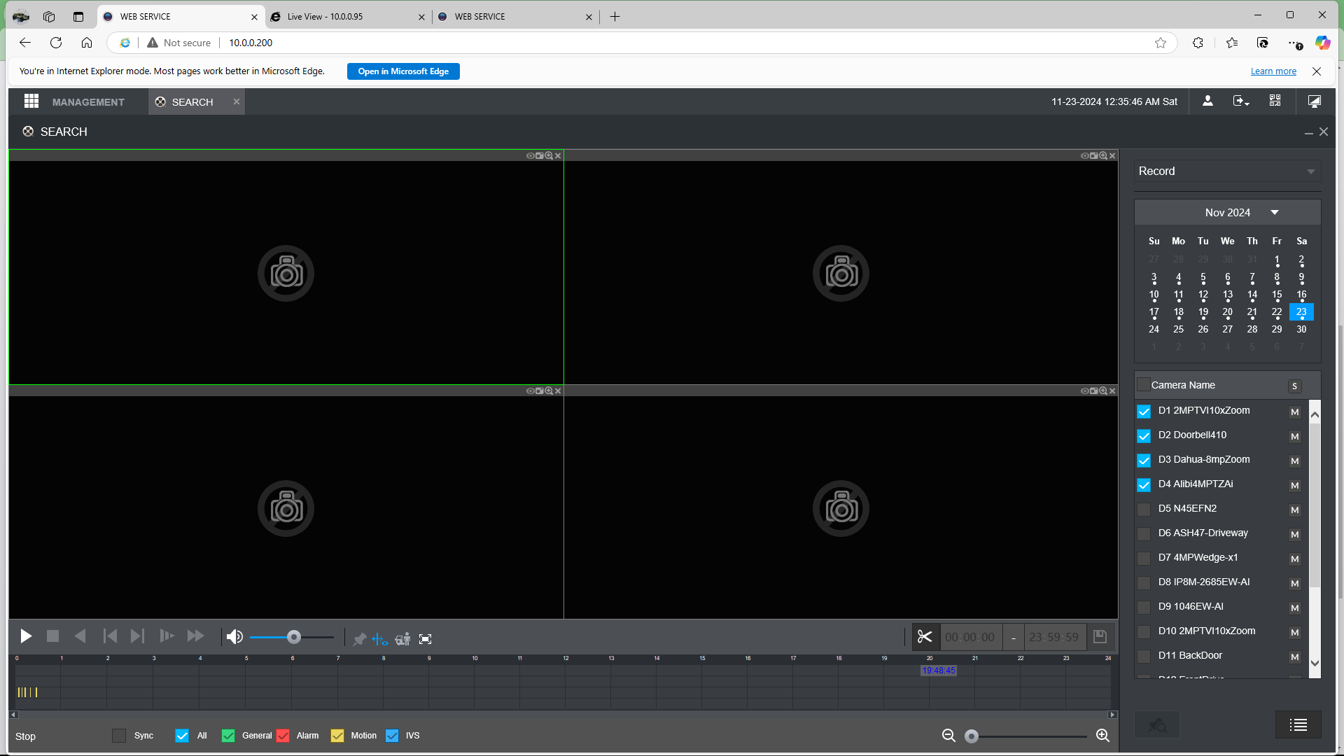Click the save clip disk icon
This screenshot has width=1344, height=756.
[x=1100, y=637]
